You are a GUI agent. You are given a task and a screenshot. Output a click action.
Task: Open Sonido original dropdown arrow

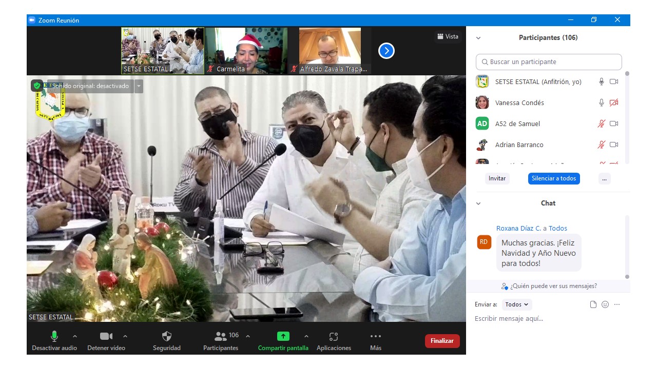pos(139,86)
